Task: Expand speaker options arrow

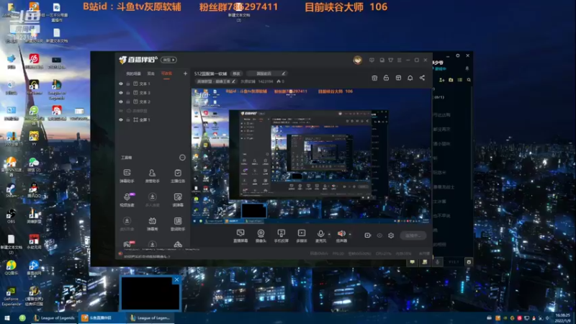Action: (350, 235)
